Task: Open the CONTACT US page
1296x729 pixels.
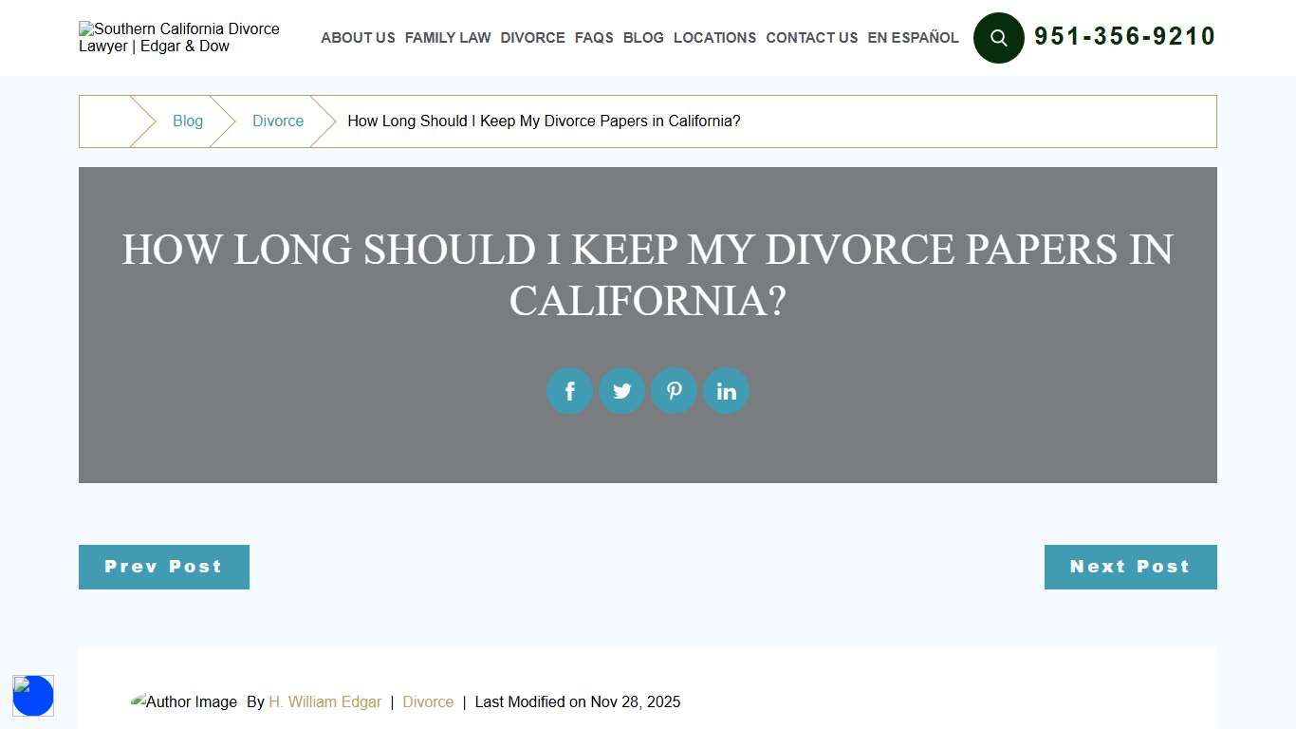Action: click(811, 38)
